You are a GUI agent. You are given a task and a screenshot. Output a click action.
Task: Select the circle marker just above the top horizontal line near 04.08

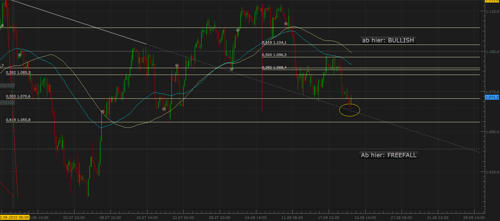[238, 30]
